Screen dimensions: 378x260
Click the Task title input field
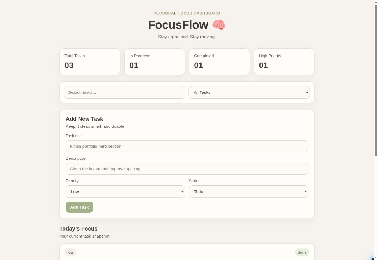coord(187,146)
